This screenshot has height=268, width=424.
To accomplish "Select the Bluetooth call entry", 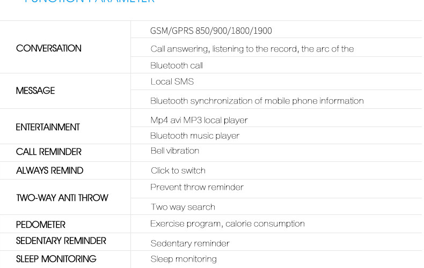I will 177,65.
